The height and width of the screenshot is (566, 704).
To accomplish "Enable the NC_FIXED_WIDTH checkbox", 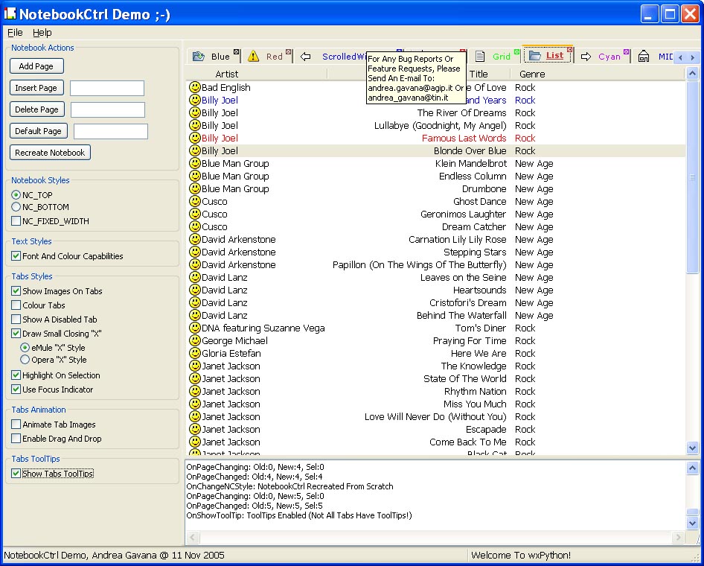I will (16, 221).
